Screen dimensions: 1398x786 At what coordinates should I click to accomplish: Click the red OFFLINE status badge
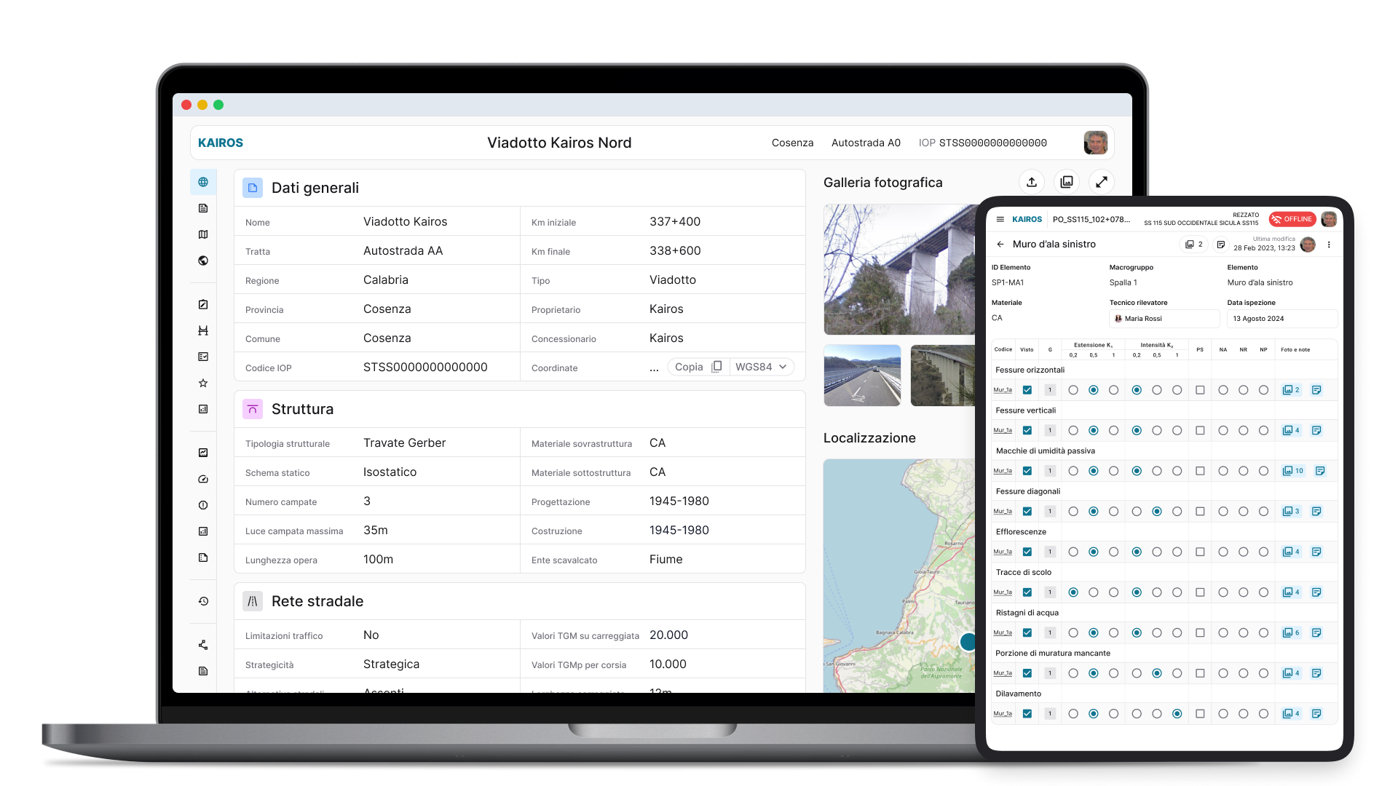tap(1292, 219)
